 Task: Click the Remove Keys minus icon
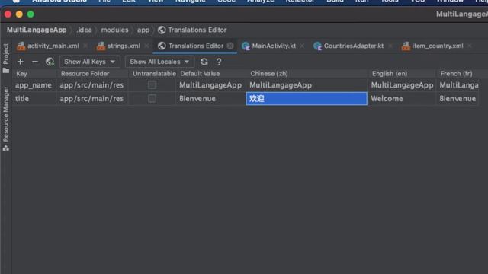35,62
